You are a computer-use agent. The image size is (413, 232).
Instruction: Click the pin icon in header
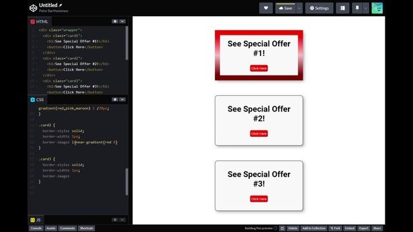point(357,8)
